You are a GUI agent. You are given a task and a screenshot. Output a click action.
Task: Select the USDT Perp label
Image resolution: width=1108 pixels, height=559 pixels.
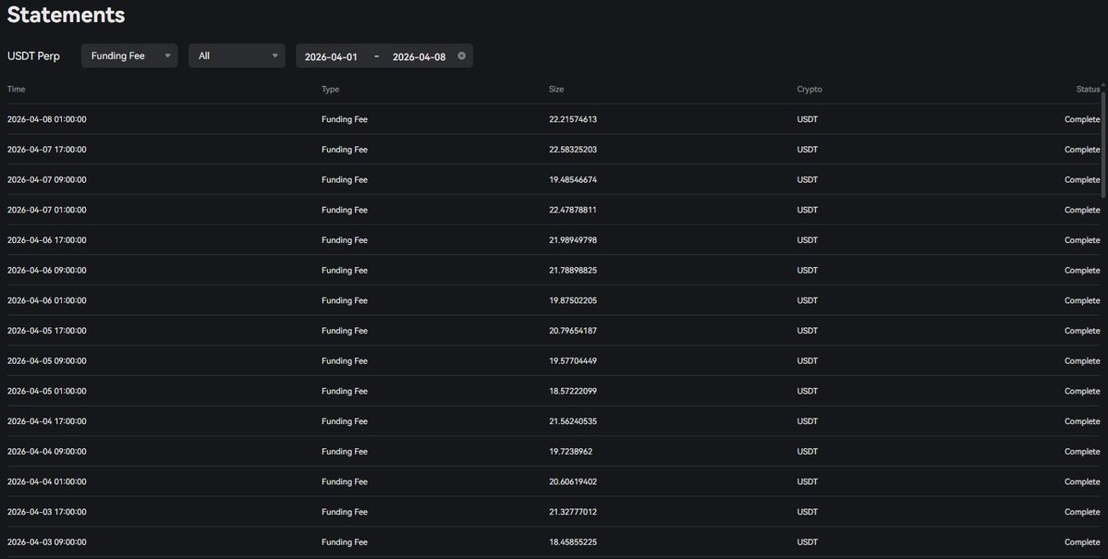coord(33,55)
